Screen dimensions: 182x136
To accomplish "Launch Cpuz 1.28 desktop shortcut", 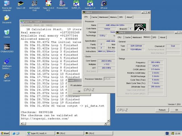I will (x=21, y=5).
